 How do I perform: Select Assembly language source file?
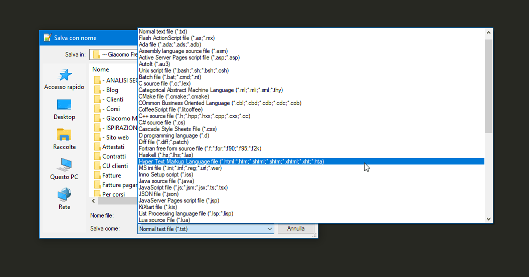pyautogui.click(x=311, y=51)
